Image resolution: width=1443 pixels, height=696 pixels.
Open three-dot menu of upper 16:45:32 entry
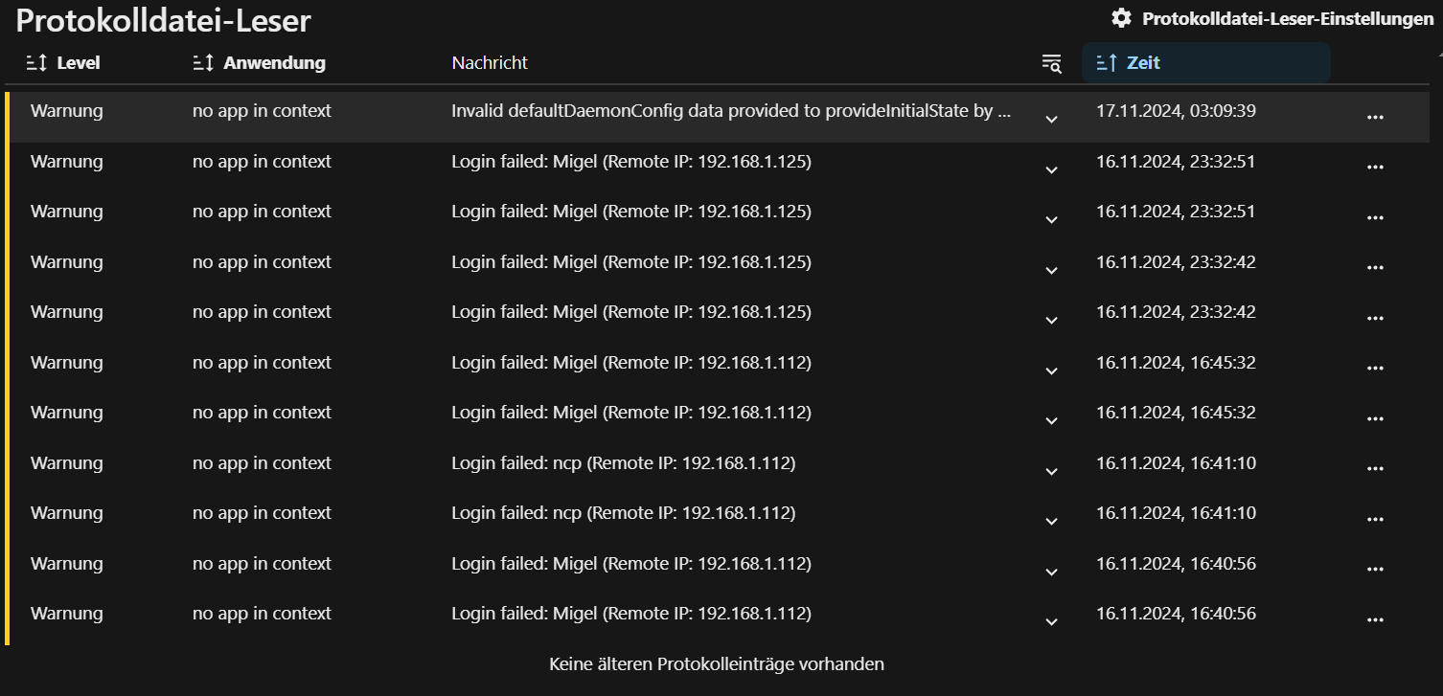(x=1375, y=368)
